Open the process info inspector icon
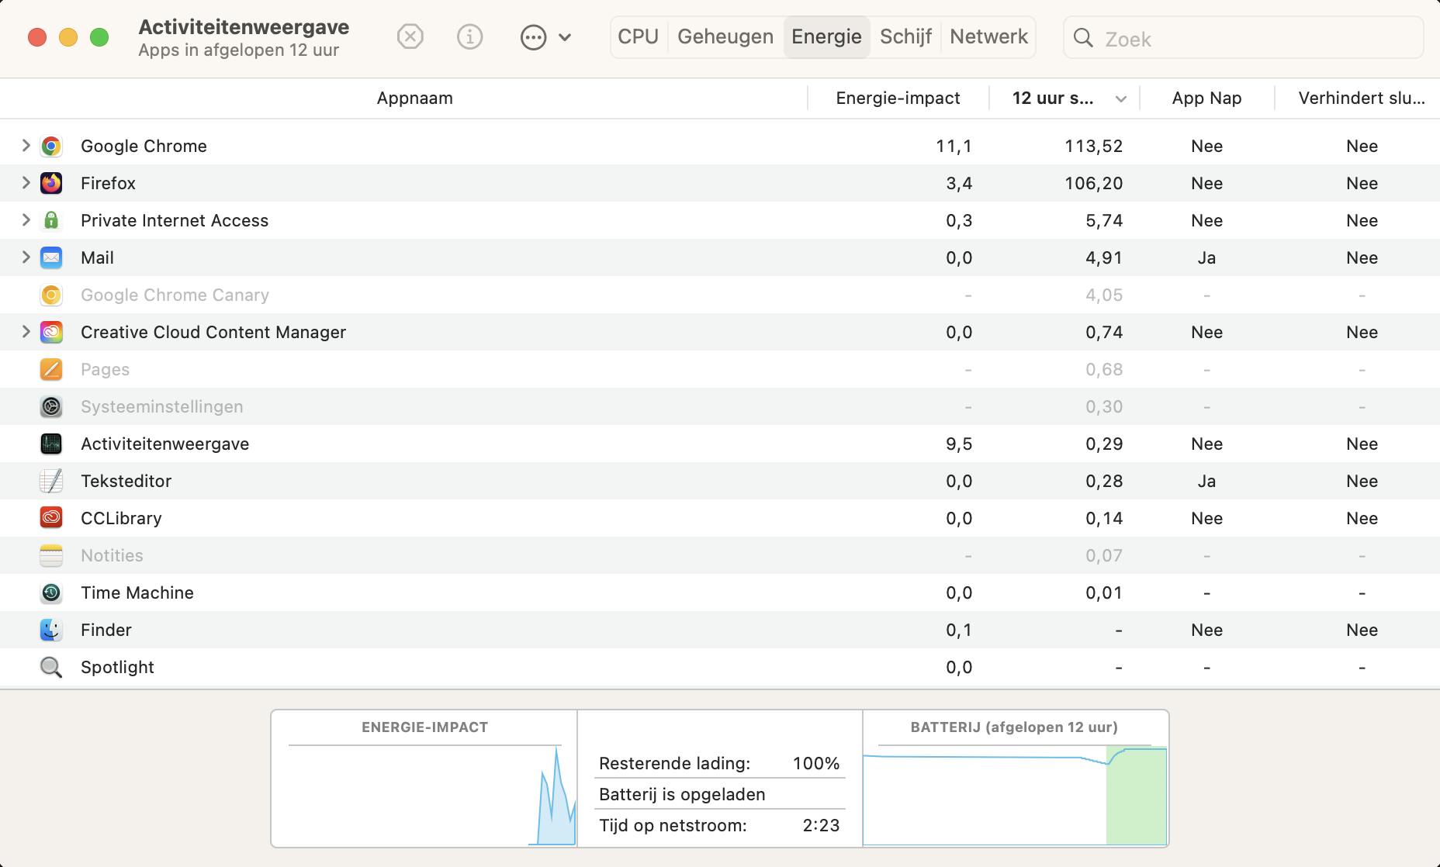Image resolution: width=1440 pixels, height=867 pixels. (x=469, y=36)
